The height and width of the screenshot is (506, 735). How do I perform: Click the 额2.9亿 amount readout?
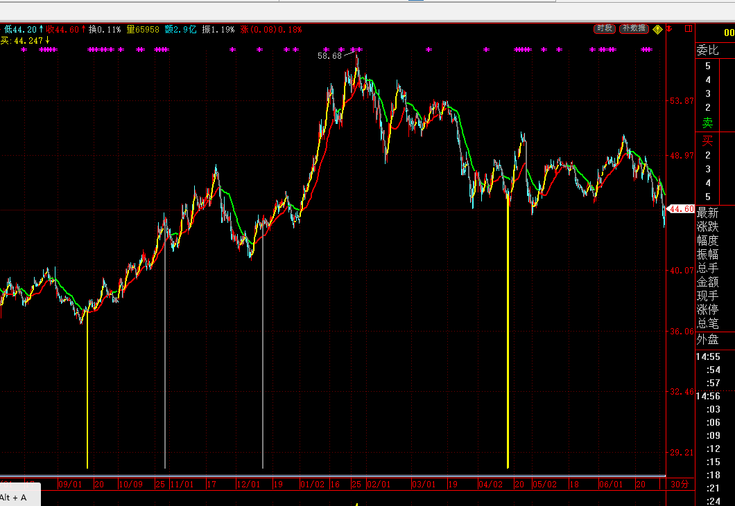pos(180,30)
